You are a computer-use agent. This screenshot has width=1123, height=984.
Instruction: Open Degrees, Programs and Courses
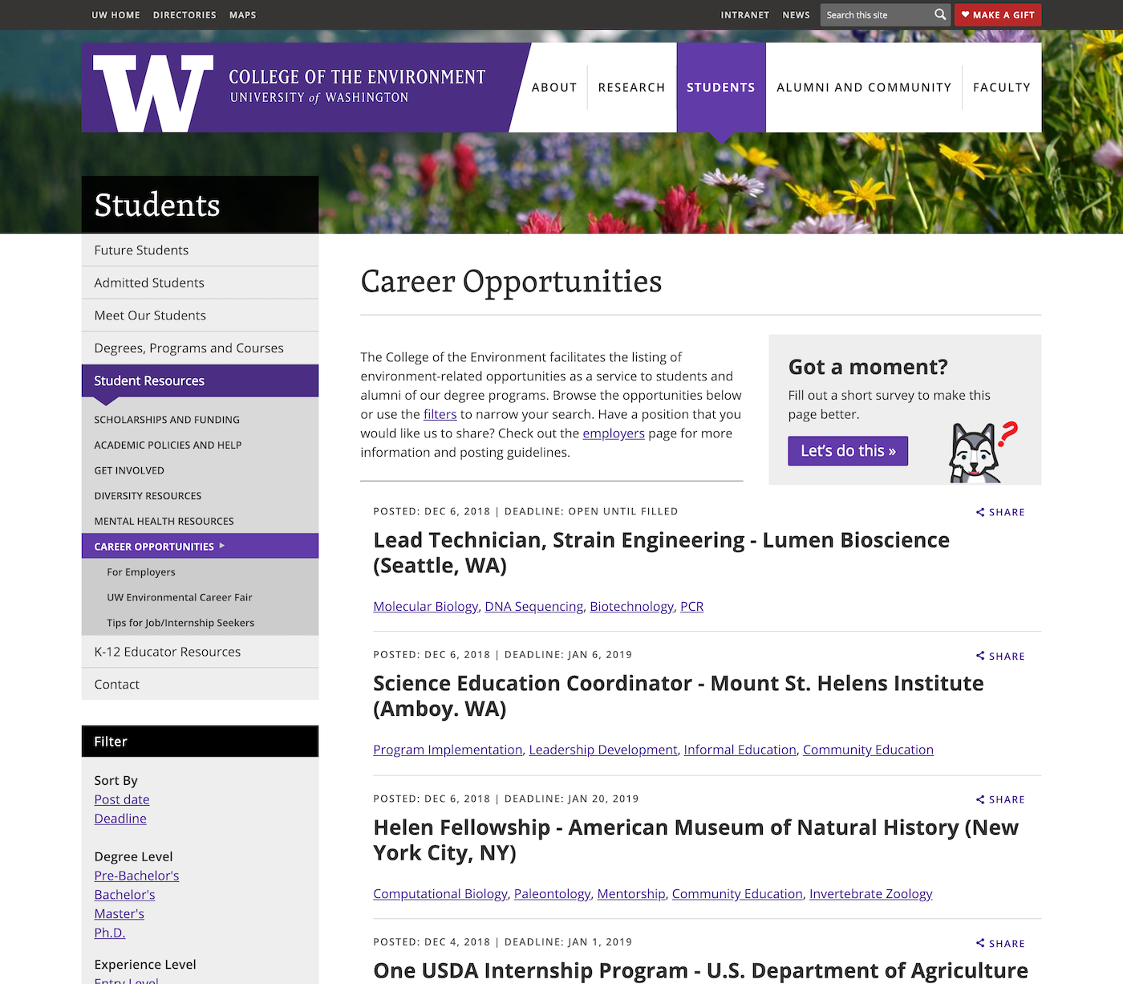[200, 348]
